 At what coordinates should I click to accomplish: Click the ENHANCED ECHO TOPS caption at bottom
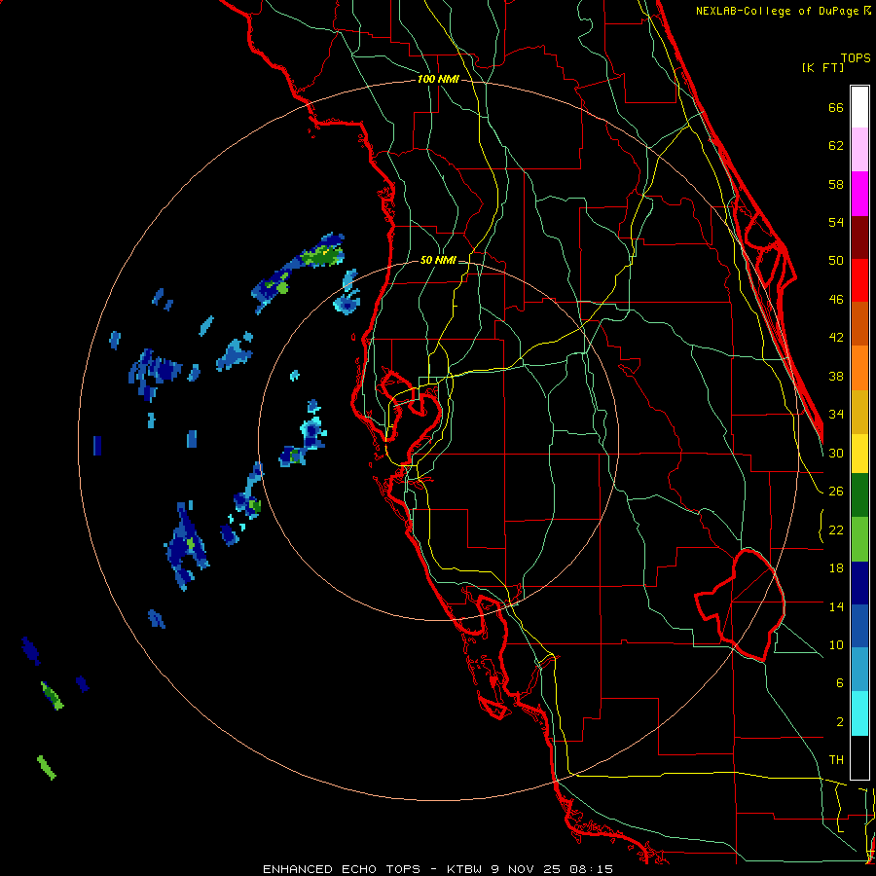click(342, 869)
